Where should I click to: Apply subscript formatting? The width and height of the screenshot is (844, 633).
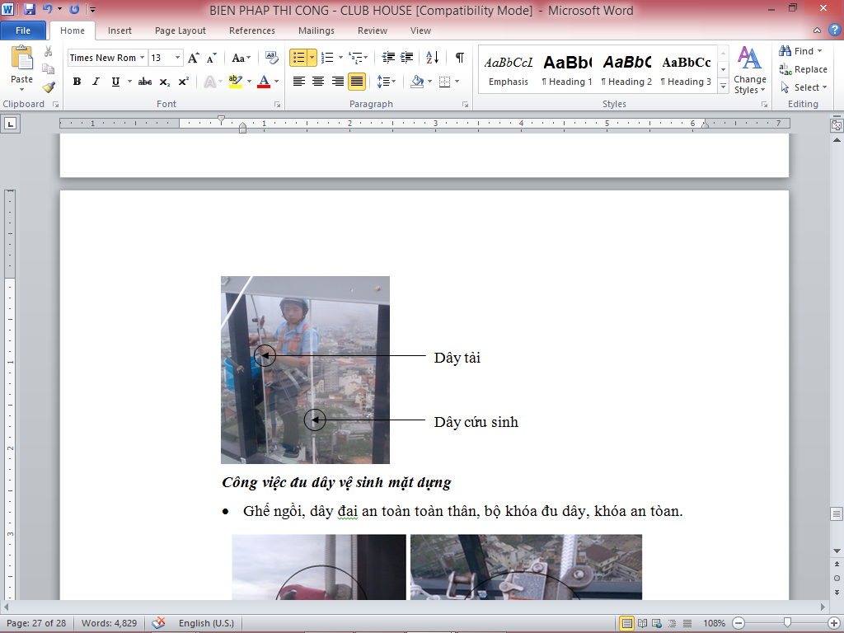(x=165, y=82)
